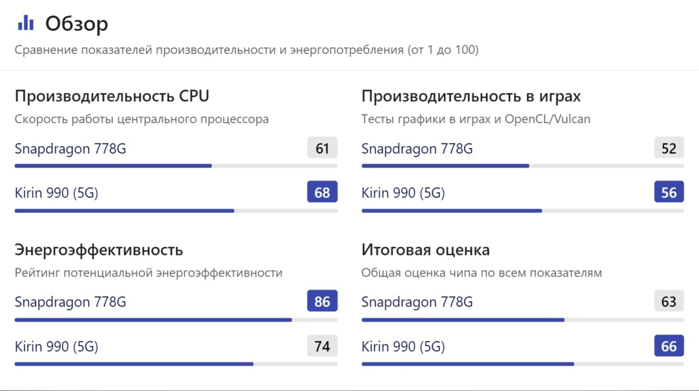Click Kirin 990 gaming performance progress bar
The width and height of the screenshot is (699, 391).
tap(522, 211)
